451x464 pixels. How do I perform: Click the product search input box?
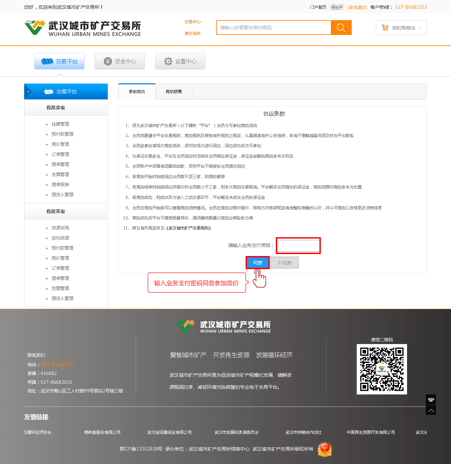click(273, 28)
